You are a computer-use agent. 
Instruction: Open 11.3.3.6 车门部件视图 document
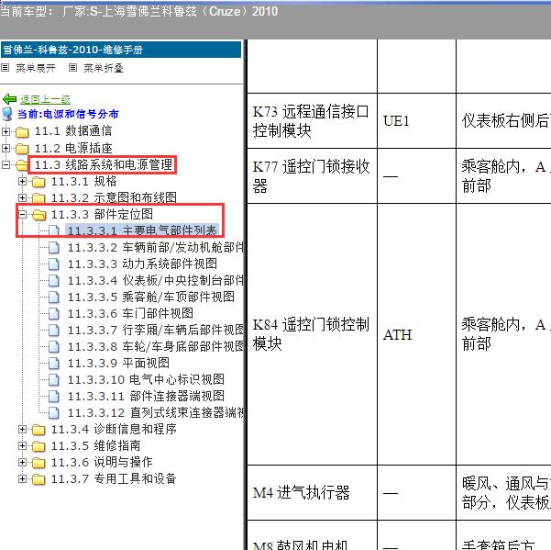click(130, 313)
